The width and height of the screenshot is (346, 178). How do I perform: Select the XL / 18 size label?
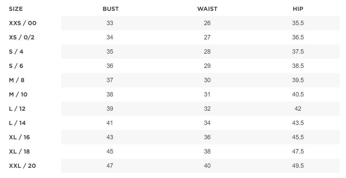coord(19,152)
